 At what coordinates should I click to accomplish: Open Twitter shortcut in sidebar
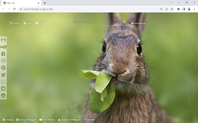click(3, 75)
